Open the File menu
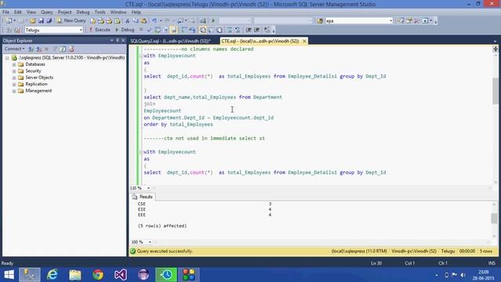This screenshot has width=501, height=282. [5, 12]
